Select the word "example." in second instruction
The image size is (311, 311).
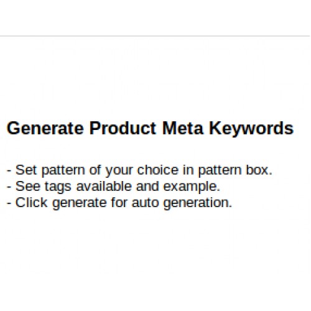[192, 187]
